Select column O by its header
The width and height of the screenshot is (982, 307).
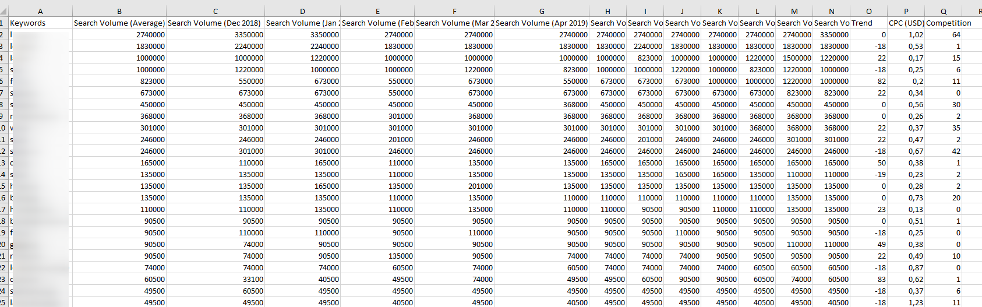click(868, 11)
